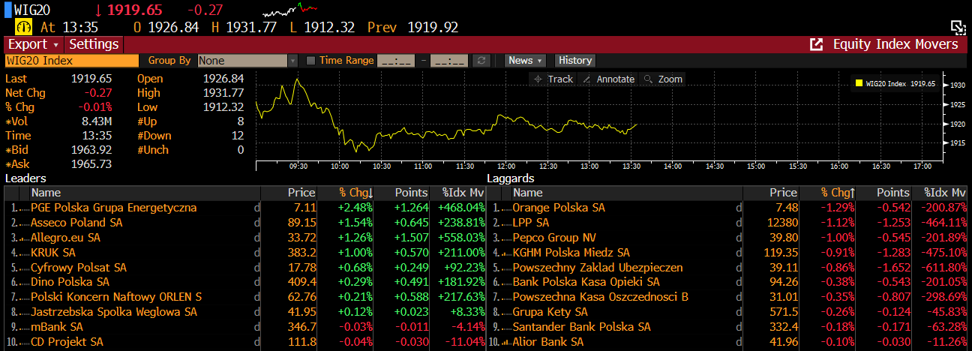The image size is (972, 351).
Task: Select Orange Polska SA row
Action: [727, 208]
